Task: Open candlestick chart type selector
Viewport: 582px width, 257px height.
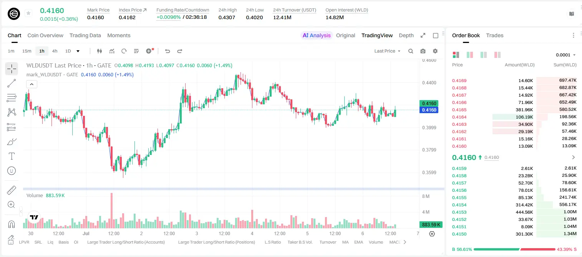Action: tap(99, 51)
